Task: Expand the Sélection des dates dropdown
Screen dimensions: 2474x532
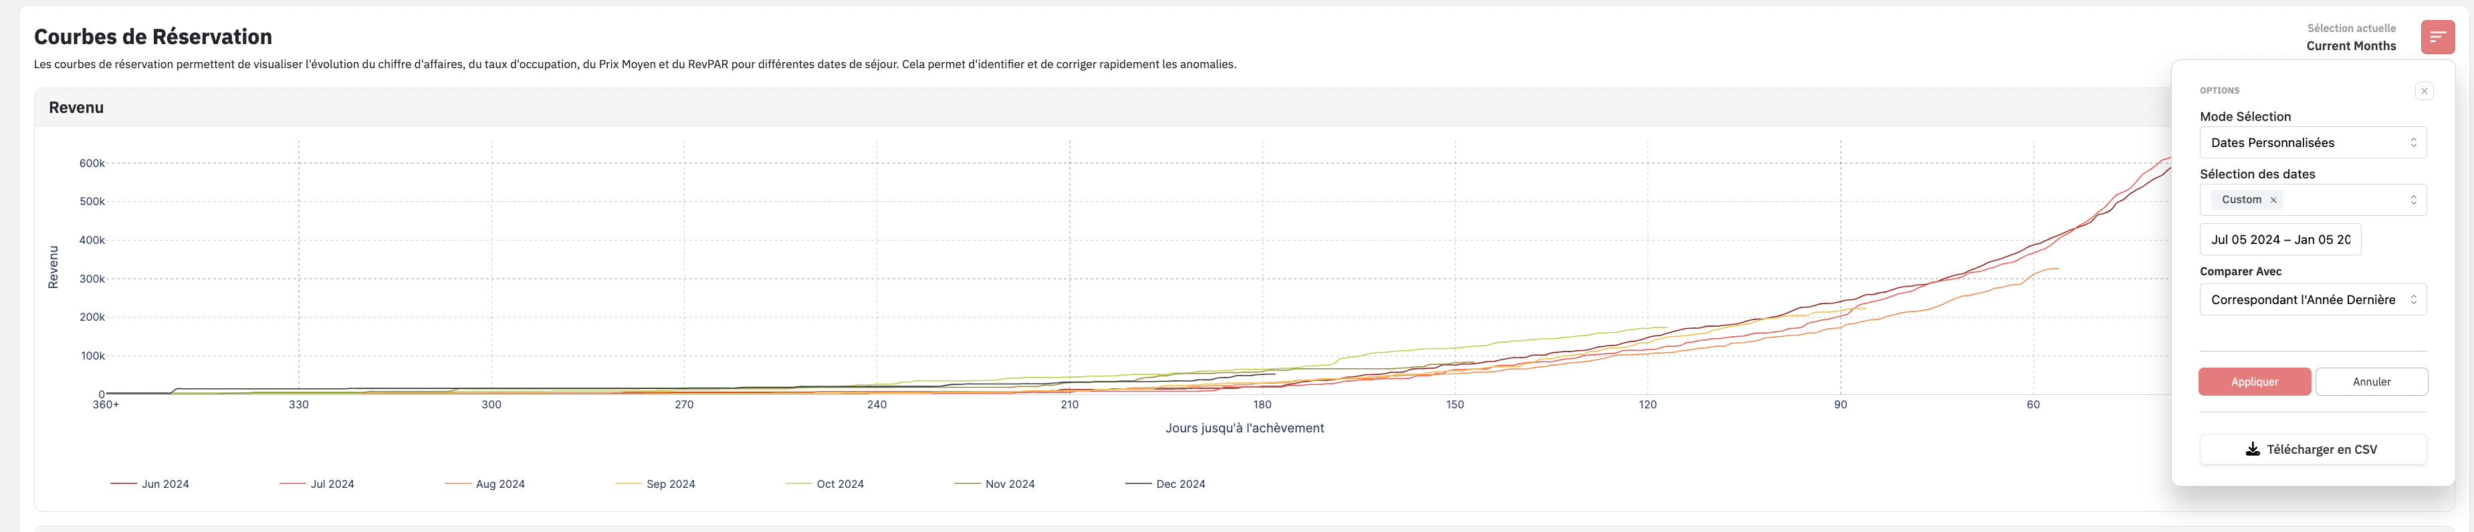Action: click(x=2414, y=200)
